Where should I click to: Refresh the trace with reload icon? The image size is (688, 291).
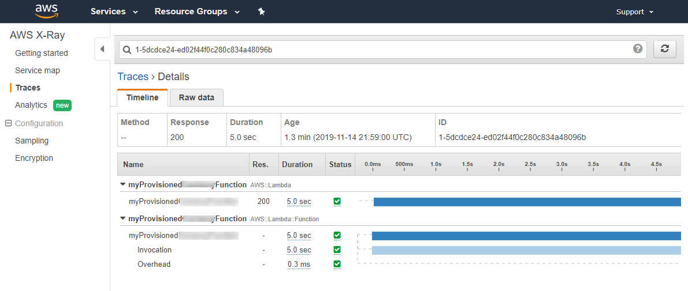pos(664,50)
